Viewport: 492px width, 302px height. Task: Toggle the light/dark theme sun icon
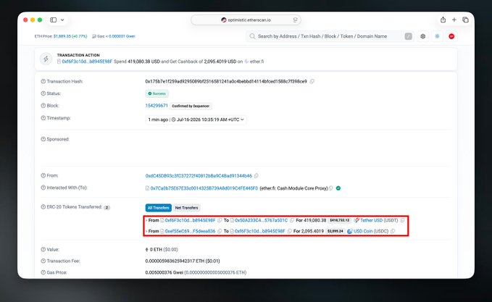point(437,36)
